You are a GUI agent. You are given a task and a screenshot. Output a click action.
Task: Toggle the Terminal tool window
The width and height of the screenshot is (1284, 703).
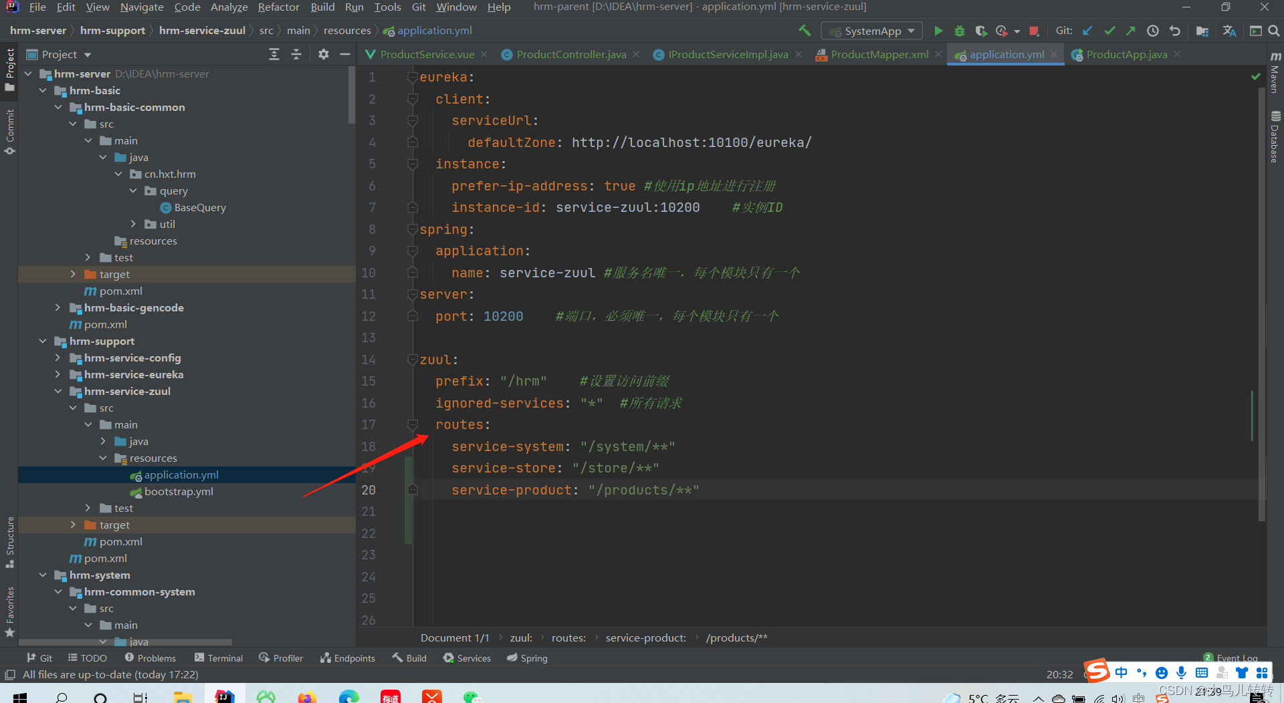pyautogui.click(x=219, y=658)
